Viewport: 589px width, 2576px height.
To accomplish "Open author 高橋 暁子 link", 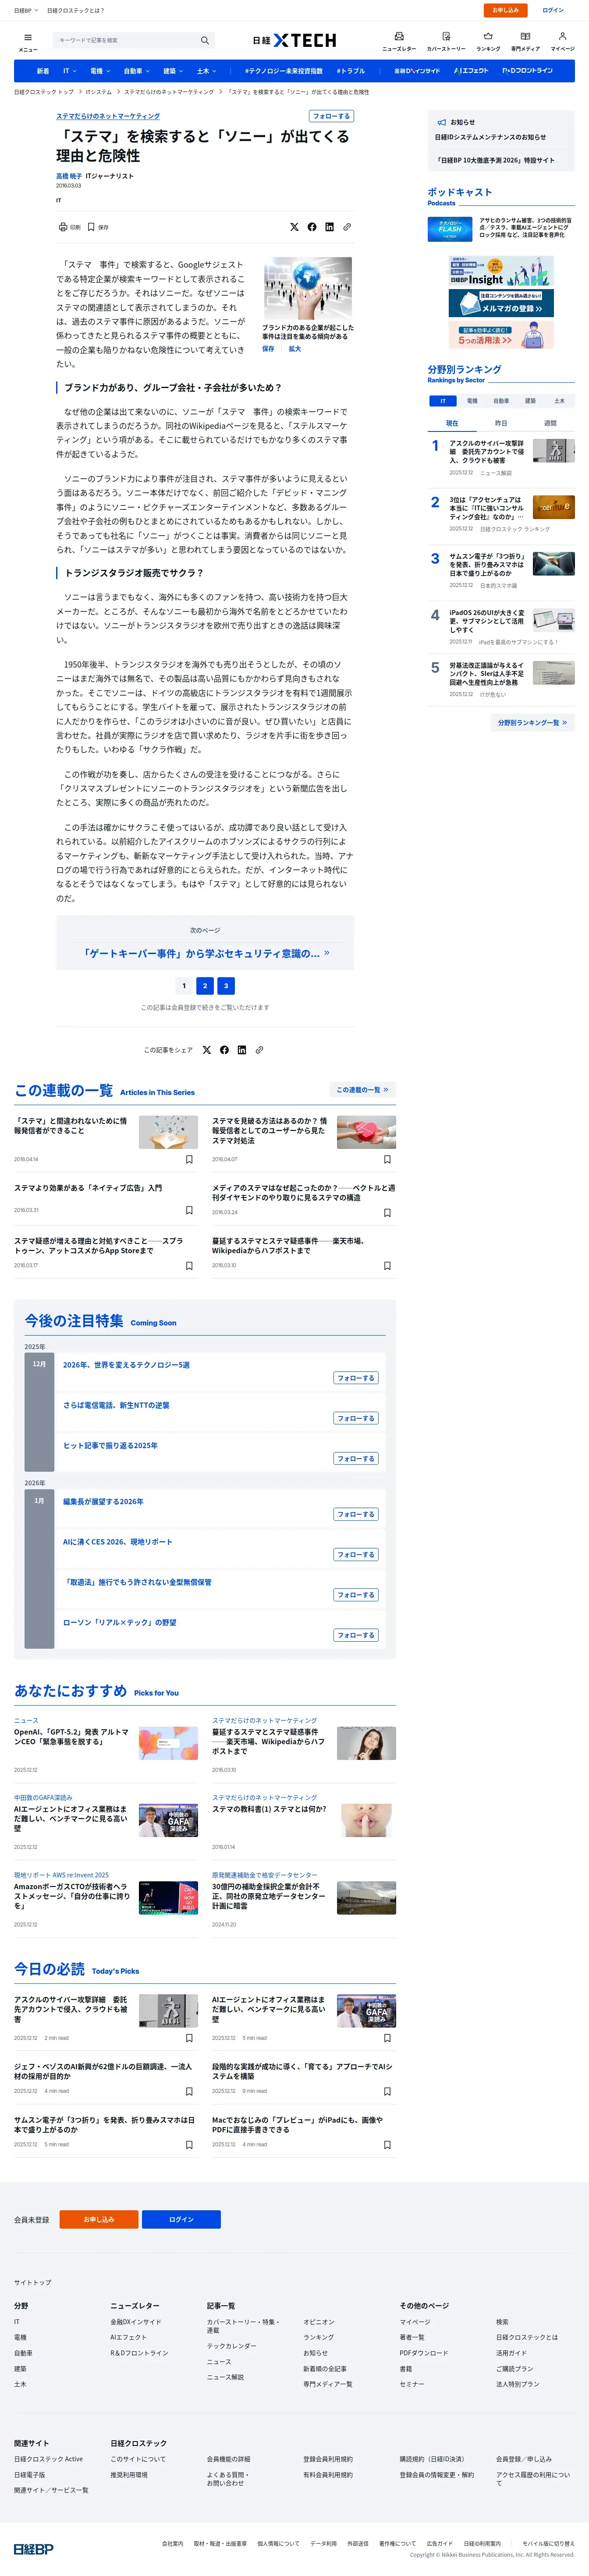I will [69, 176].
